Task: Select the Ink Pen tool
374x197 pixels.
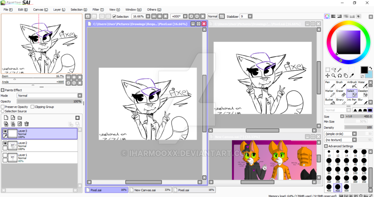Action: pos(352,101)
